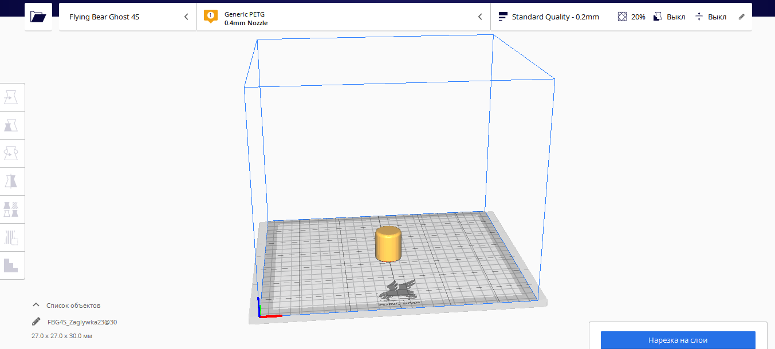Viewport: 775px width, 349px height.
Task: Click the Нарезка на слои button
Action: (x=678, y=340)
